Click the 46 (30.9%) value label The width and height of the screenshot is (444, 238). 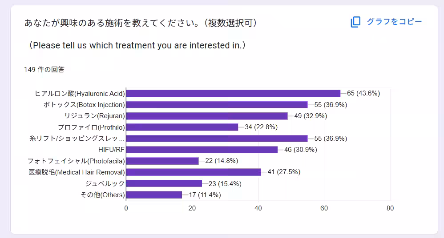(300, 150)
